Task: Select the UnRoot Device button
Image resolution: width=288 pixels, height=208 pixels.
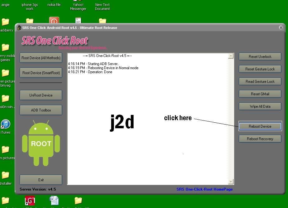Action: [x=41, y=95]
